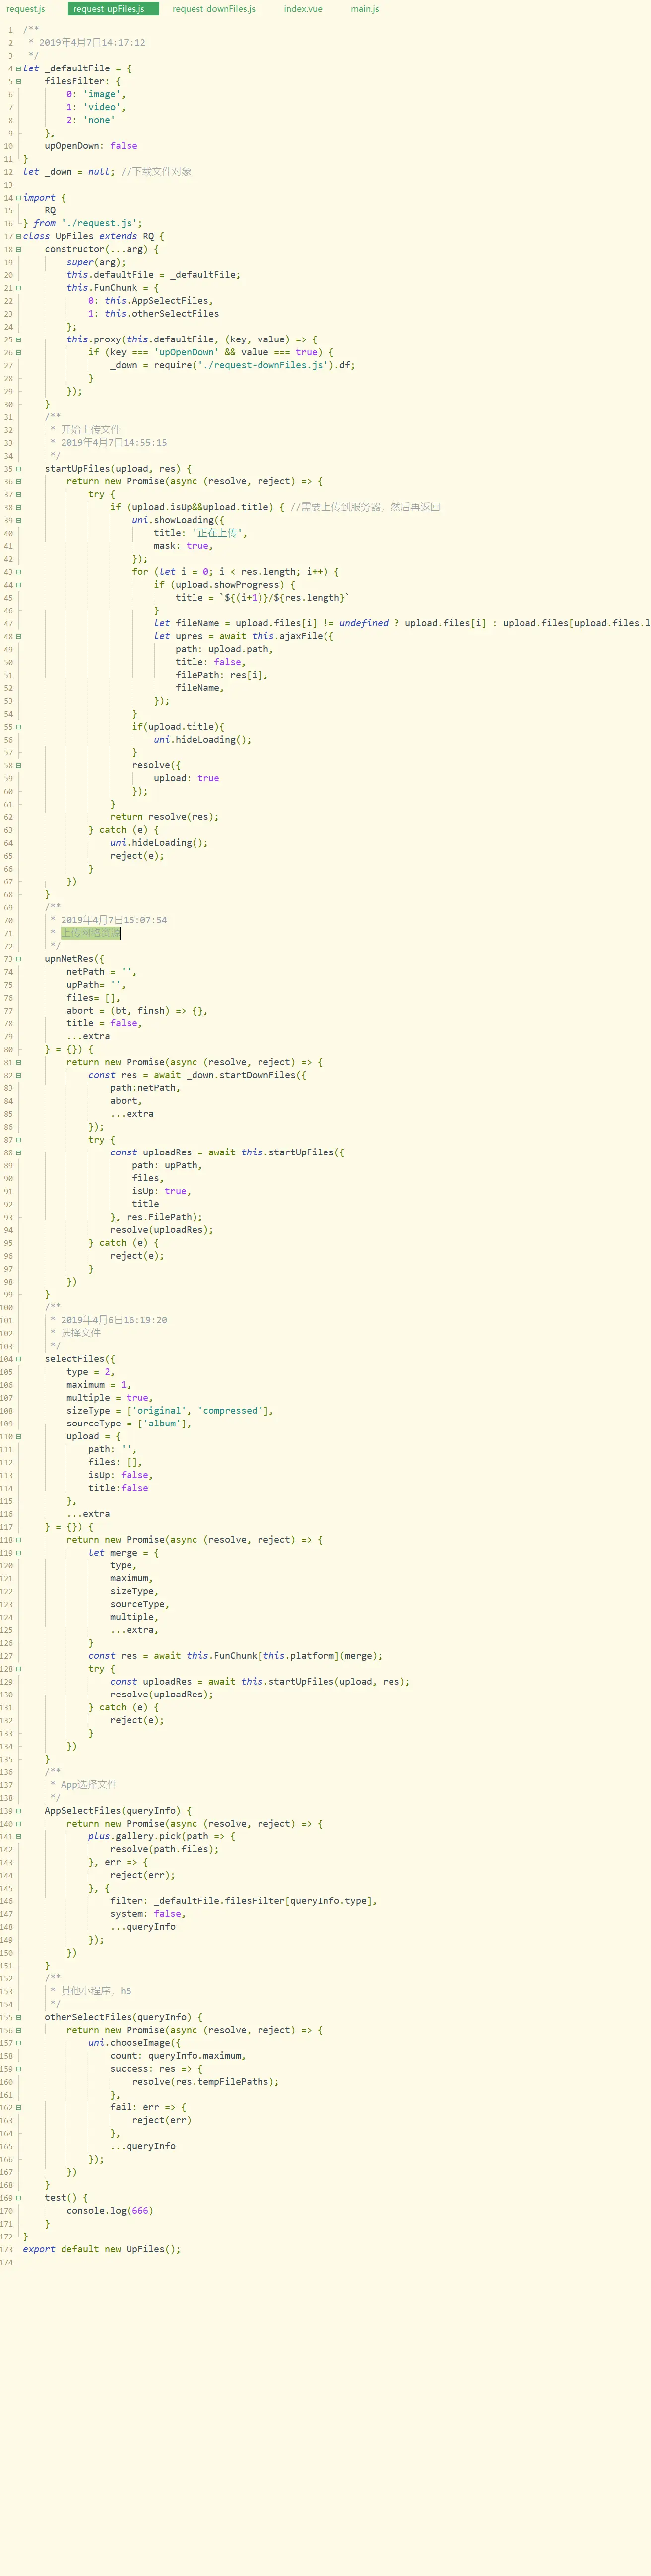Fold the plus.gallery.pick call at line 141

18,1837
